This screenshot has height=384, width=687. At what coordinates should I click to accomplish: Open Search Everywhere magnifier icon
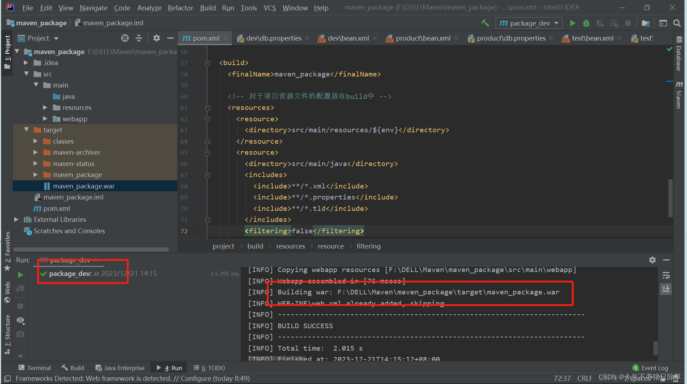click(677, 23)
